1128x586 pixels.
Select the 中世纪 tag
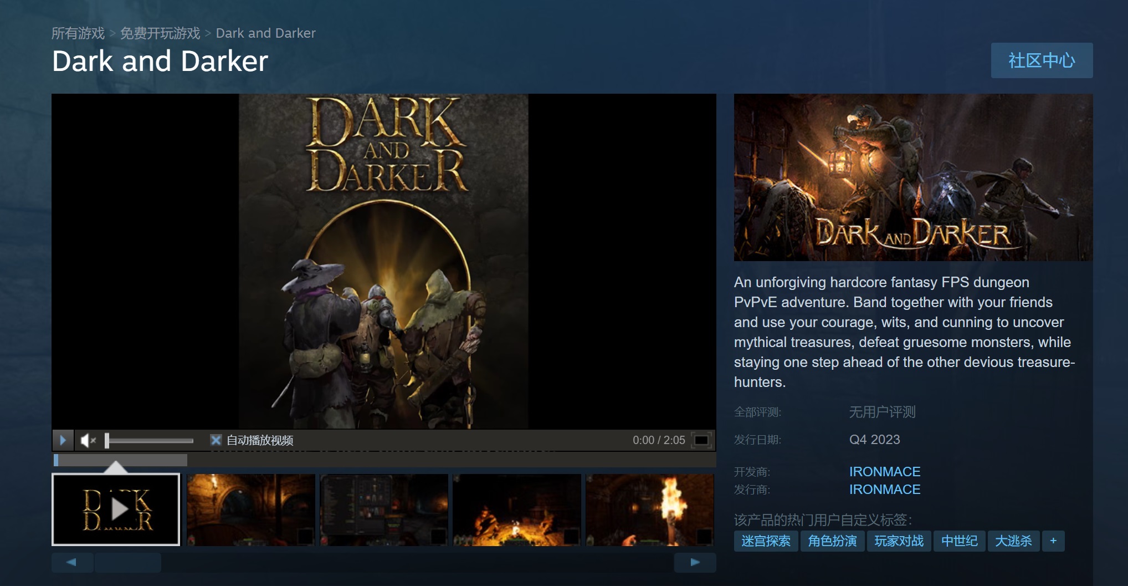[959, 541]
